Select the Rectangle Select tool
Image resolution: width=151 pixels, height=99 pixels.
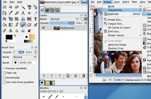pos(4,7)
